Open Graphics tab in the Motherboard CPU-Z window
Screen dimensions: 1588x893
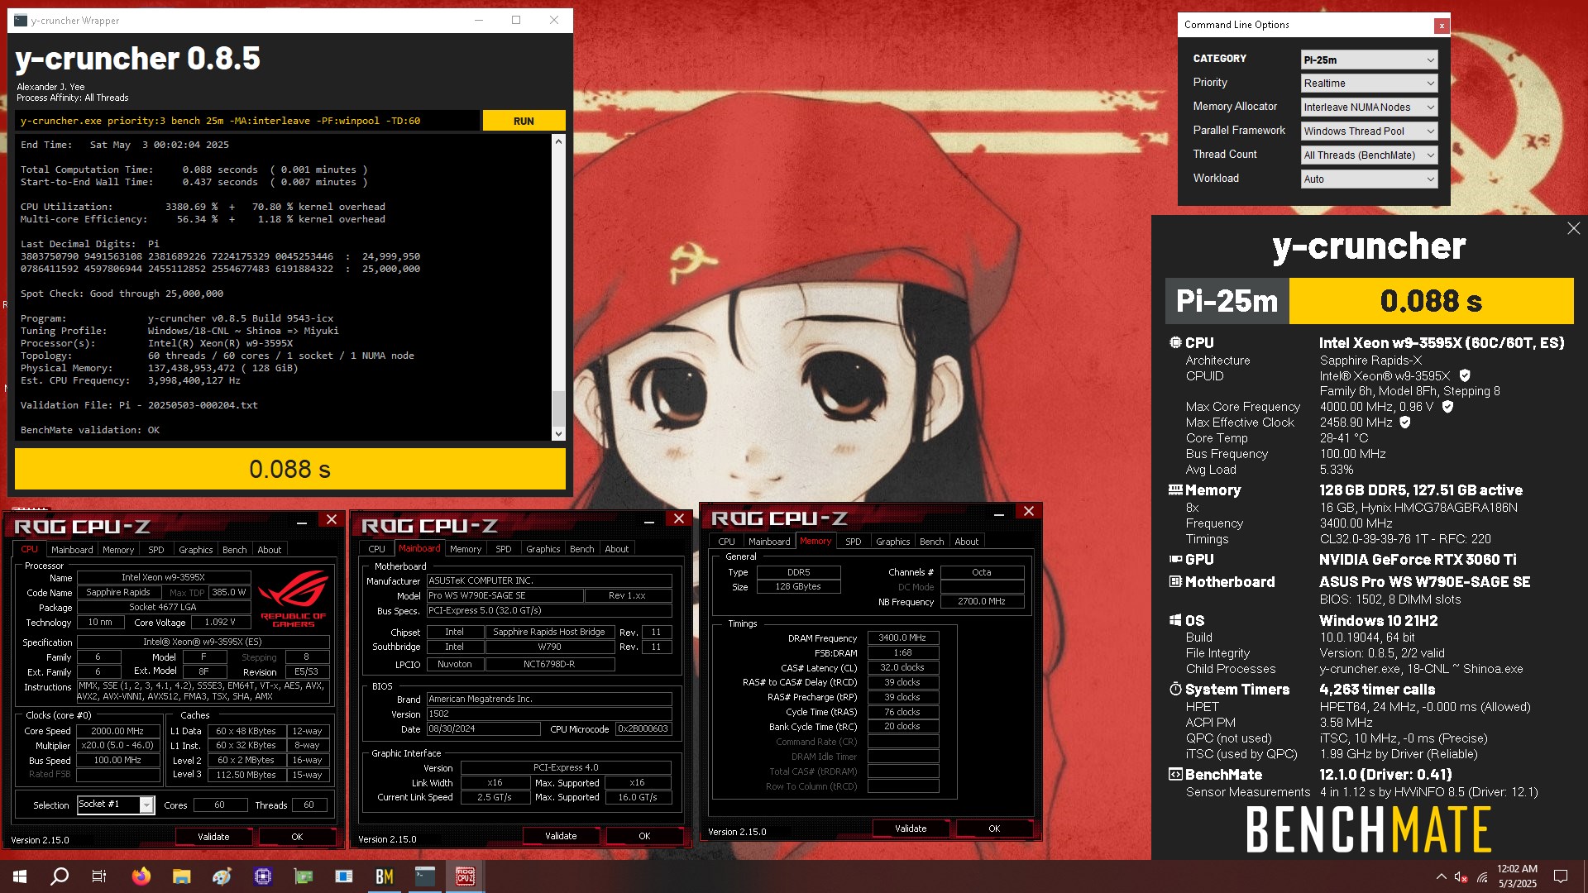point(543,549)
